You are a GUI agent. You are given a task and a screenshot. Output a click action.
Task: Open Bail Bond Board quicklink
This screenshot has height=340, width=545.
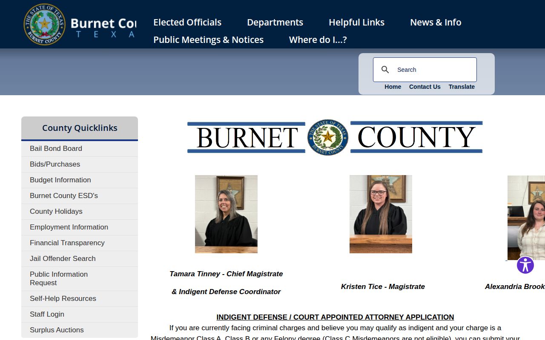pyautogui.click(x=80, y=149)
